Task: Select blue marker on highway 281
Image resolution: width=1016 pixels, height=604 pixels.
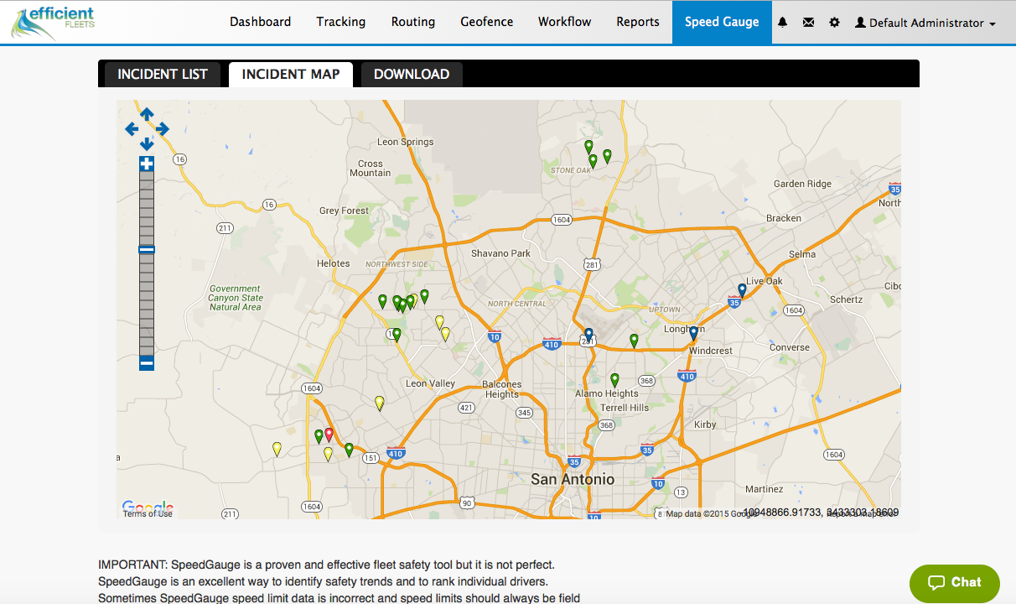Action: pyautogui.click(x=588, y=335)
